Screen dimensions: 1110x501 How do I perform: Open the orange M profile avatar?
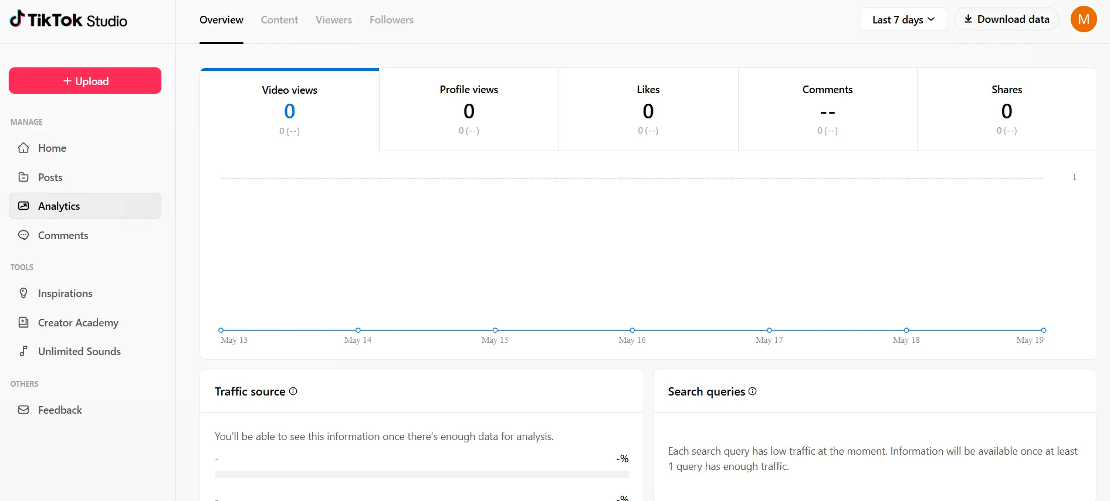click(x=1084, y=19)
